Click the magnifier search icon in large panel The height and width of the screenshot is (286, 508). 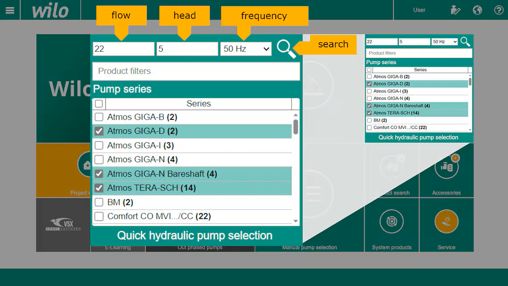pyautogui.click(x=286, y=49)
